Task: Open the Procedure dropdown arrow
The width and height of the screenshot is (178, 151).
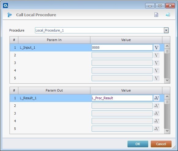Action: pyautogui.click(x=166, y=30)
